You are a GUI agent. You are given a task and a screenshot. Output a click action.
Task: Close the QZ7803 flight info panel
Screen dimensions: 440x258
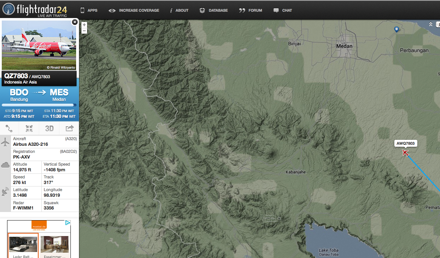point(74,22)
